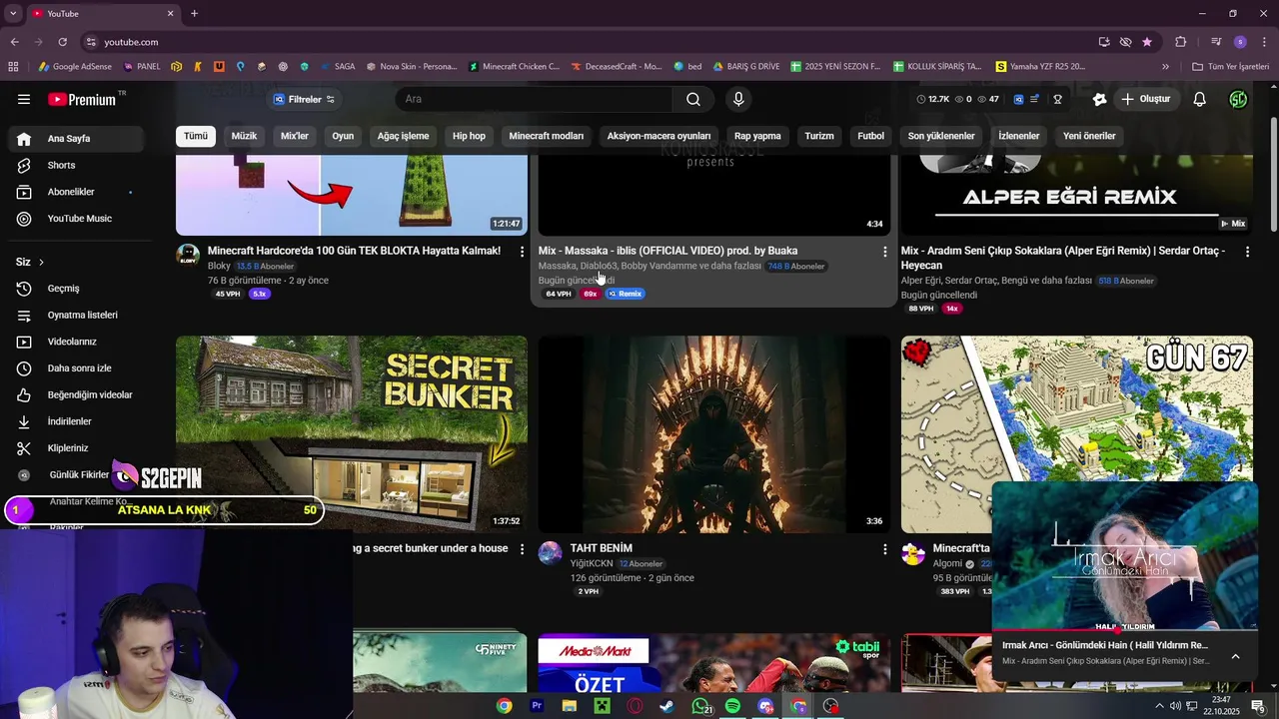Reload the page with browser refresh
Screen dimensions: 1279x719
[x=62, y=42]
